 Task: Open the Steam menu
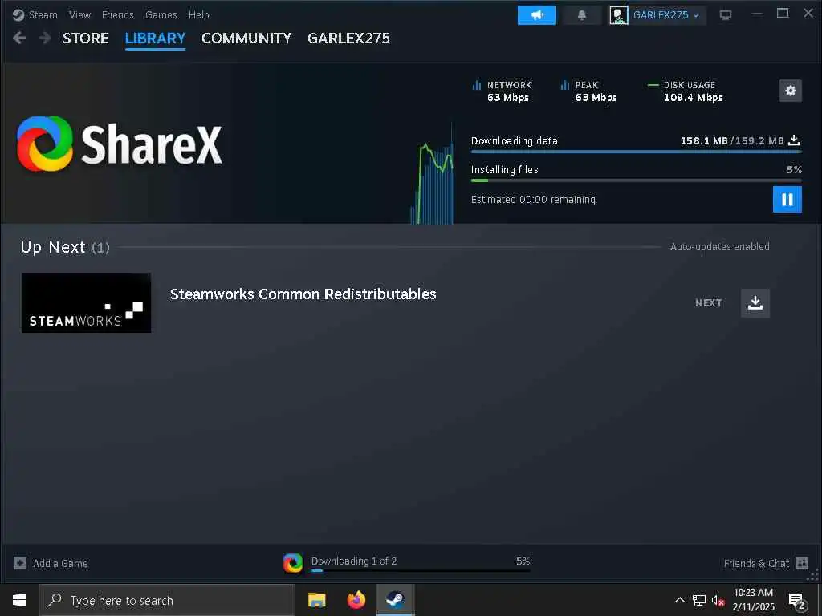pos(43,14)
